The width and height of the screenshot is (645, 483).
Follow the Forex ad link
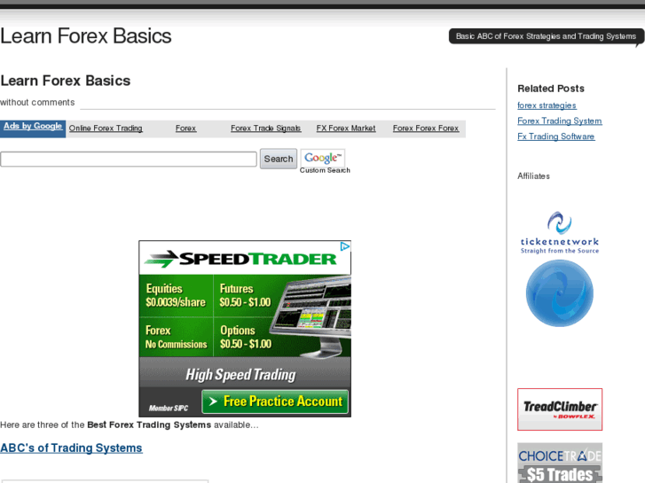point(186,129)
